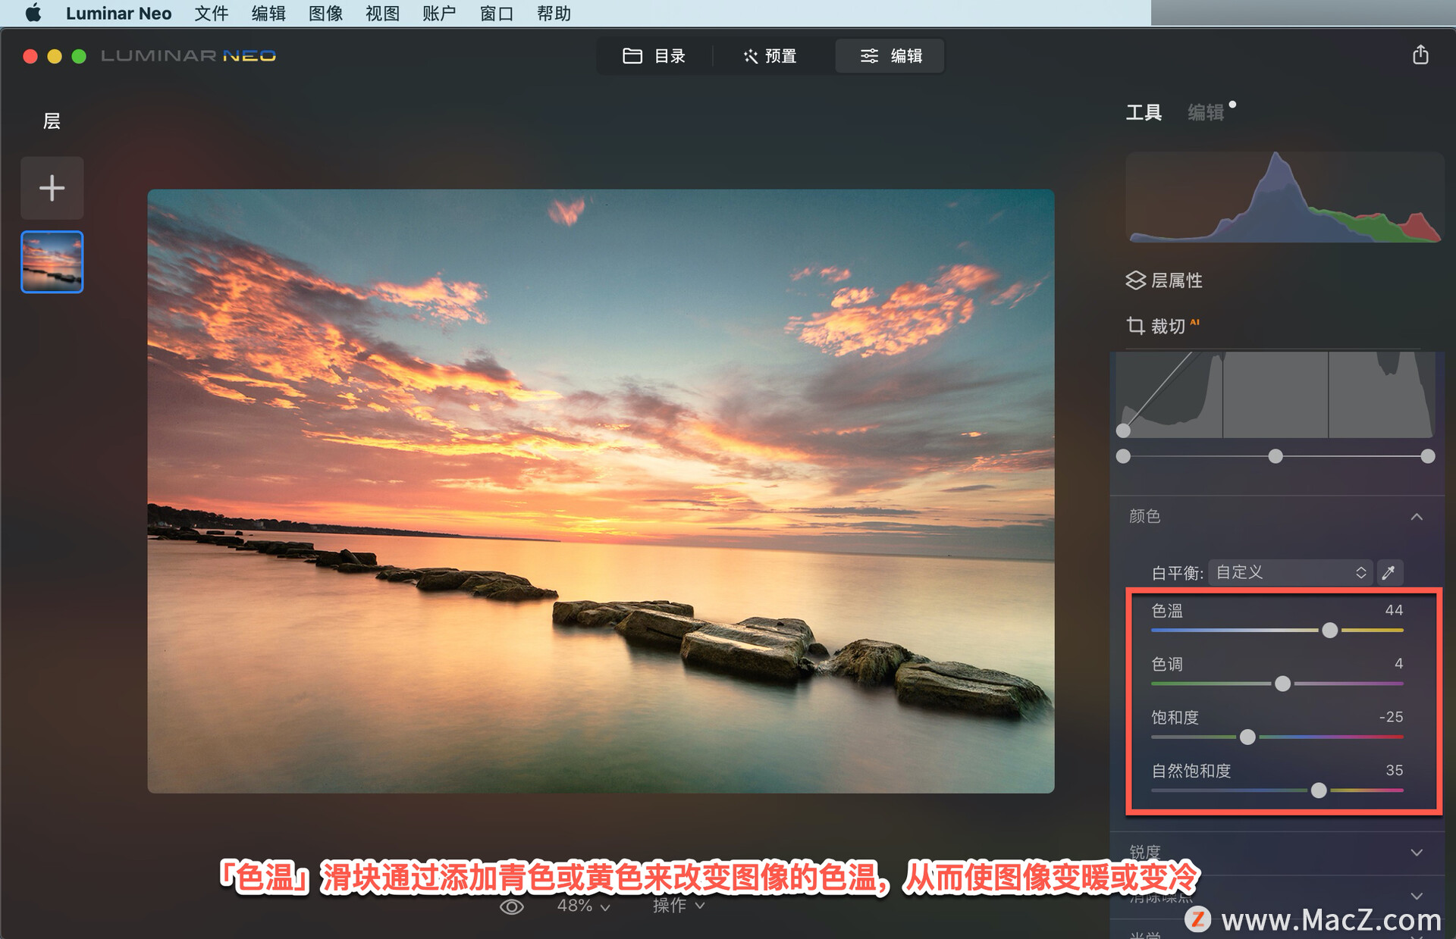Open the 图像 menu
The width and height of the screenshot is (1456, 939).
coord(325,13)
